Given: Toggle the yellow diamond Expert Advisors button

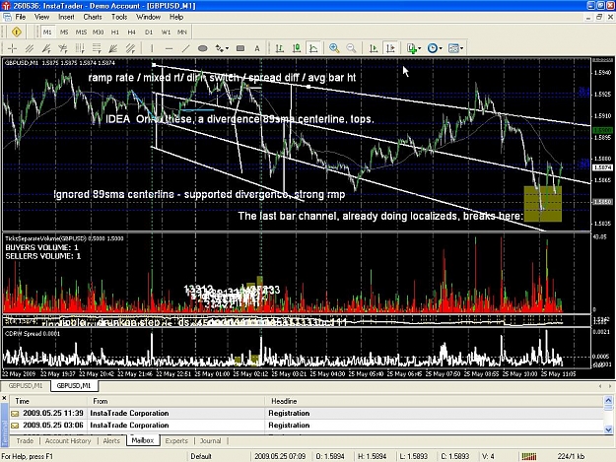Looking at the screenshot, I should [17, 32].
